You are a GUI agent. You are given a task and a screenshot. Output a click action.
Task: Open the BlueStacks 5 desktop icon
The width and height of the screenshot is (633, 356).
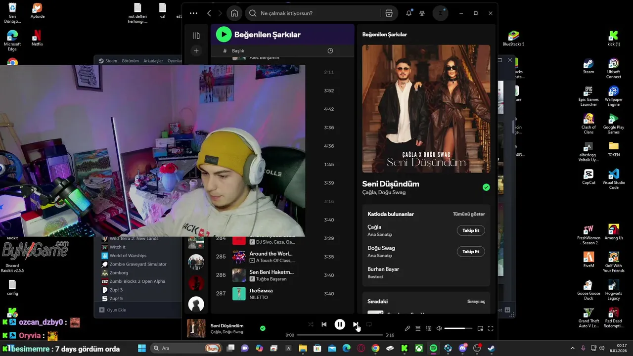[513, 39]
